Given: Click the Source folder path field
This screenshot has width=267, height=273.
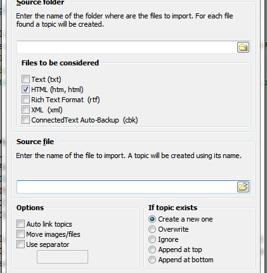Looking at the screenshot, I should click(x=127, y=47).
